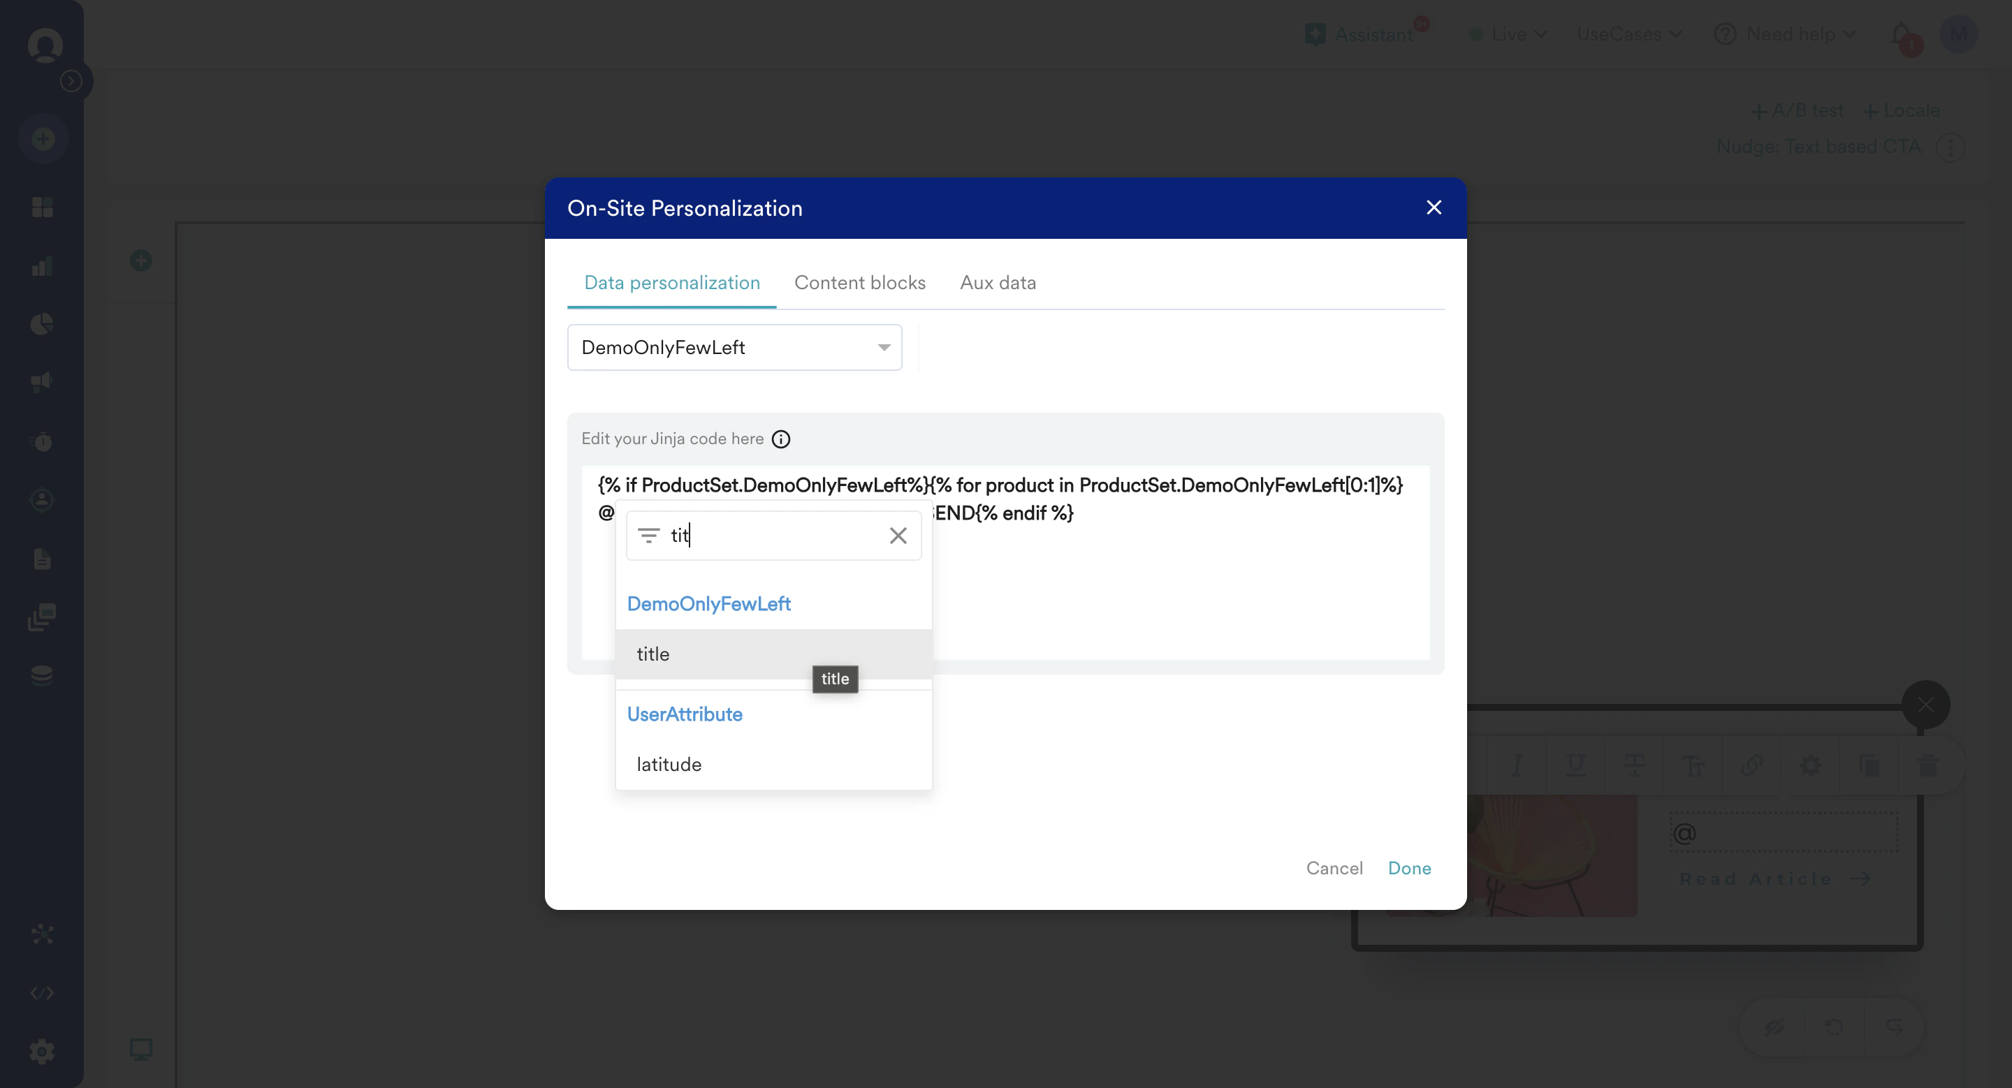This screenshot has width=2012, height=1088.
Task: Click the notification bell icon
Action: click(1902, 35)
